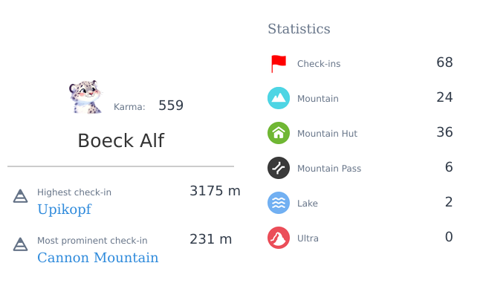The width and height of the screenshot is (483, 286).
Task: Click the red Check-ins flag icon
Action: point(279,64)
